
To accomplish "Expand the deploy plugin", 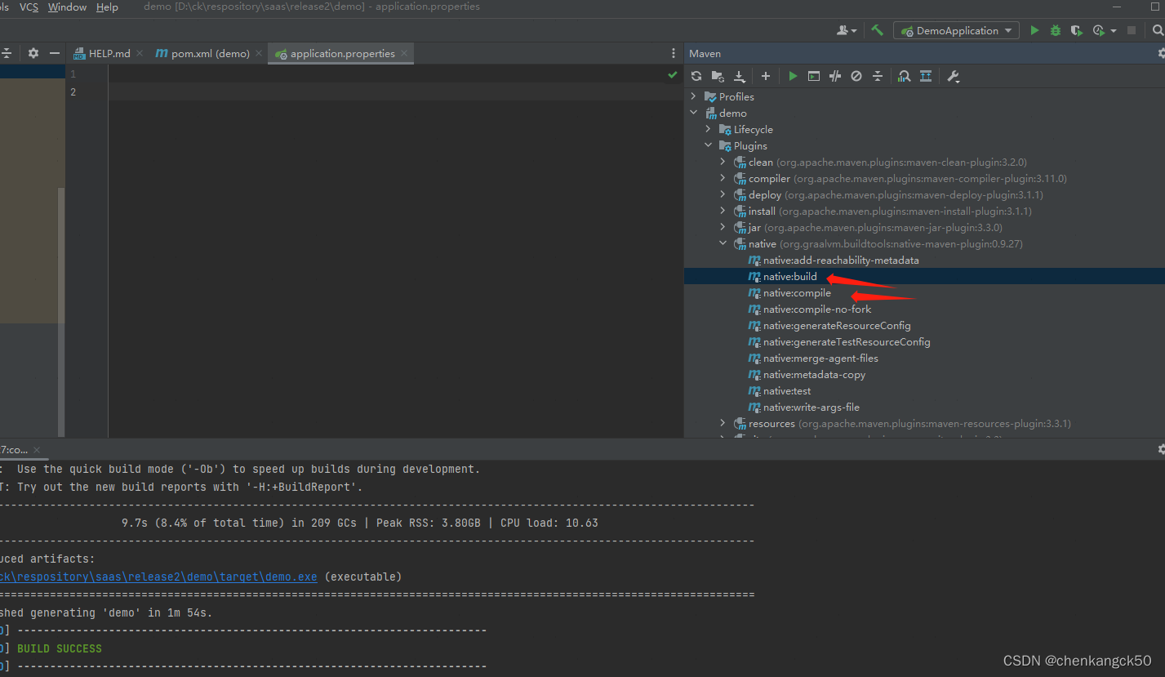I will [723, 194].
